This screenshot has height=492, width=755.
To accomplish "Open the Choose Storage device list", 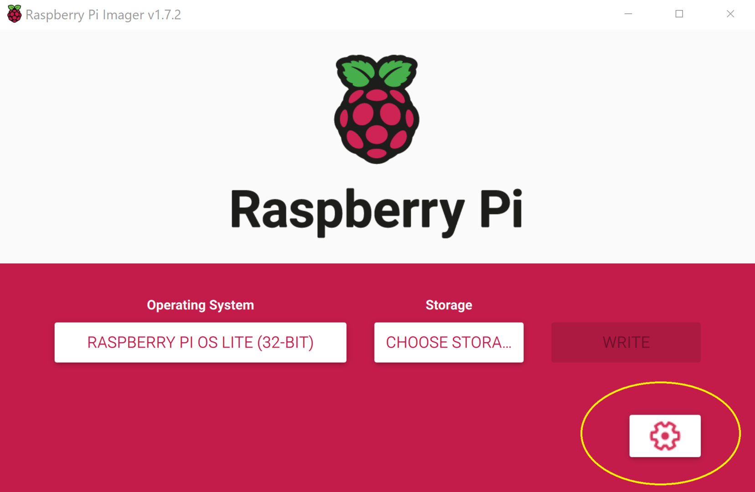I will click(449, 342).
